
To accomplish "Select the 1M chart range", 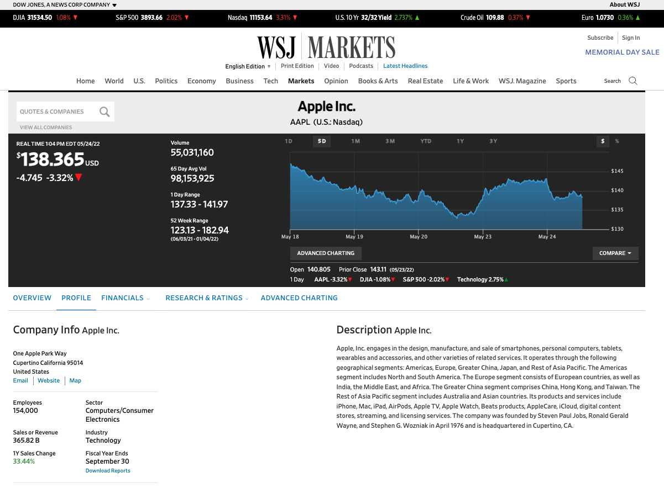I will (355, 141).
